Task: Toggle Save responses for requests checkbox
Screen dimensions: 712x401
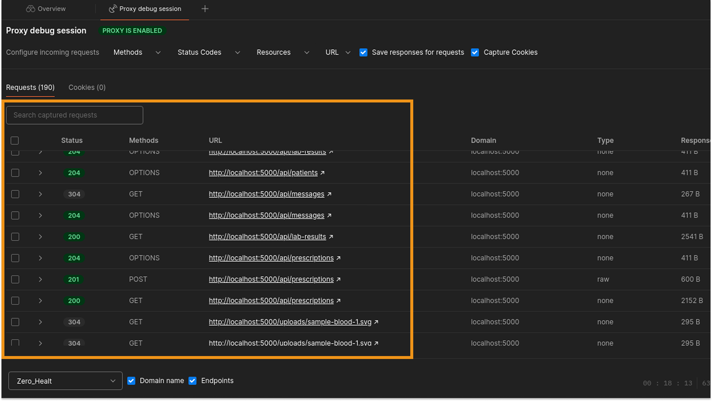Action: pyautogui.click(x=363, y=52)
